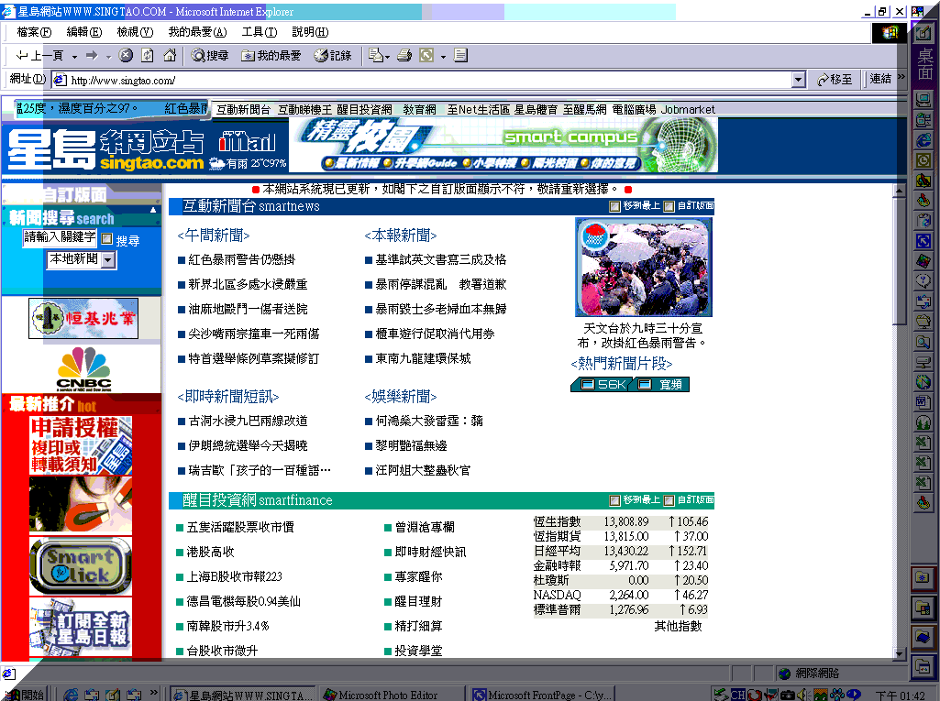
Task: Click the 移至 Go button
Action: (x=835, y=79)
